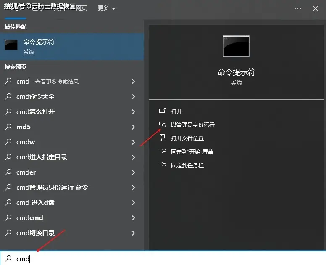This screenshot has height=265, width=326.
Task: Click the search icon beside cmd怎么打开
Action: 8,111
